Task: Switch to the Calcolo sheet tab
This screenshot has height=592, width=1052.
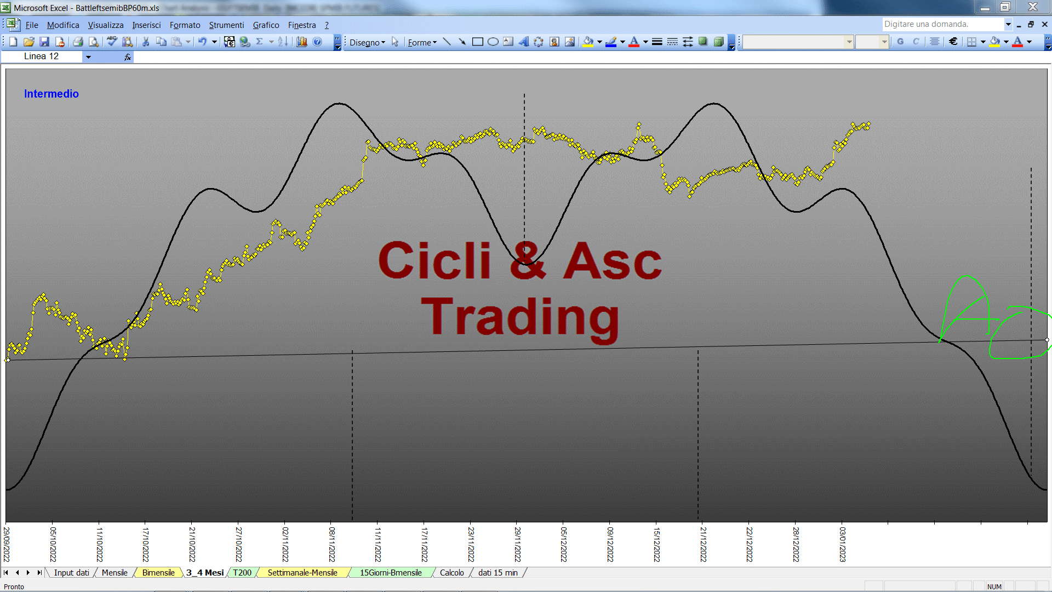Action: [x=451, y=572]
